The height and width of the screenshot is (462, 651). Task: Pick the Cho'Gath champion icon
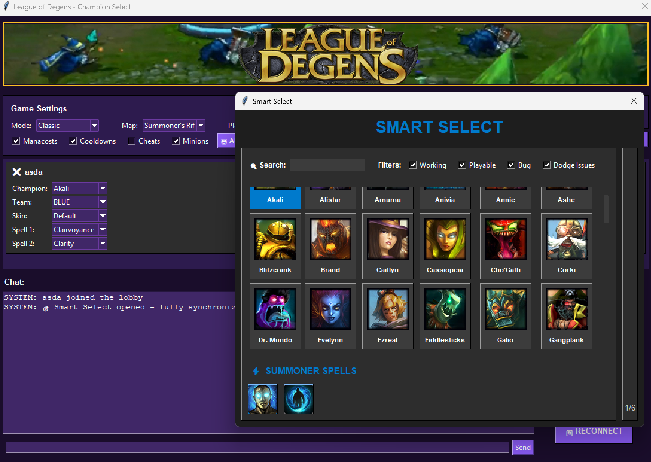(x=505, y=239)
